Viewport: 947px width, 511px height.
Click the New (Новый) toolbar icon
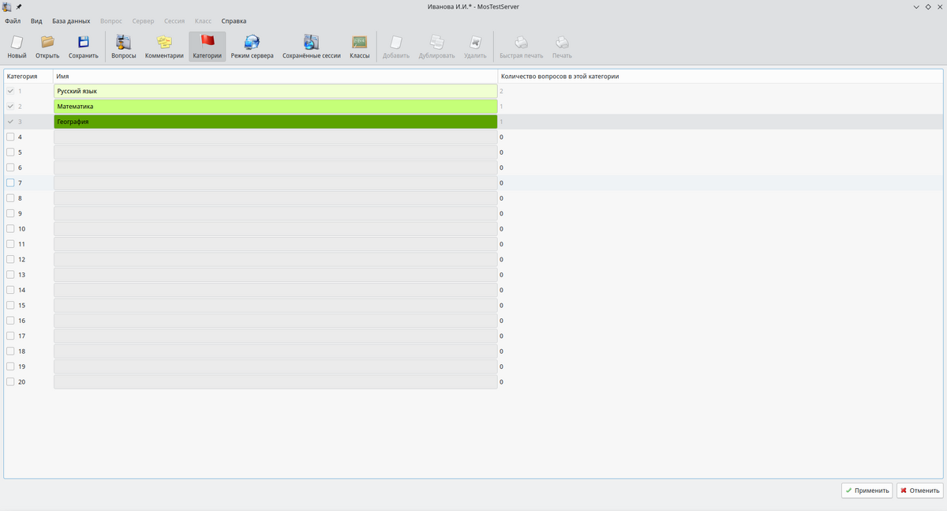17,43
